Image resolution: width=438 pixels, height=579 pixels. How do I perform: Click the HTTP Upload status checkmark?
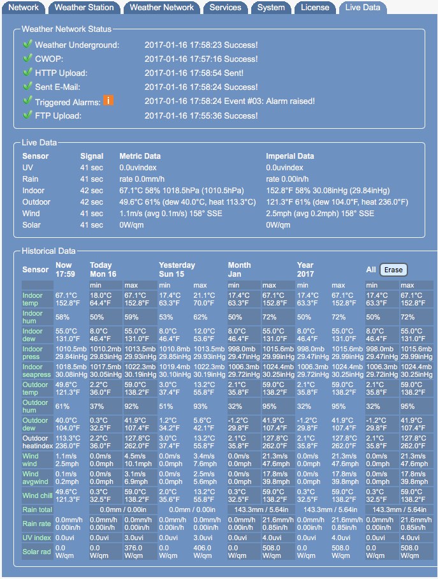pos(27,73)
